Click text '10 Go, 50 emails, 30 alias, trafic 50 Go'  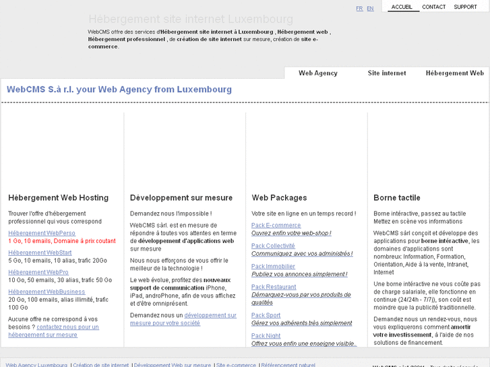coord(60,280)
